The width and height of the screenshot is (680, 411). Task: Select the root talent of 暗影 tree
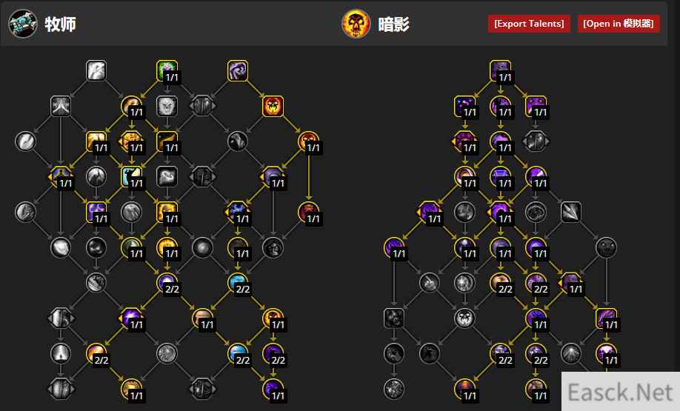[500, 70]
